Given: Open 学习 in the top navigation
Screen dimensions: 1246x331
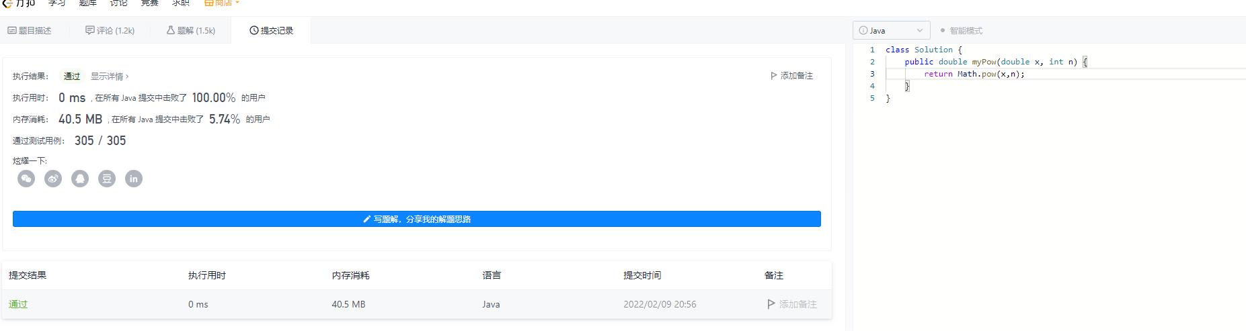Looking at the screenshot, I should pyautogui.click(x=56, y=3).
